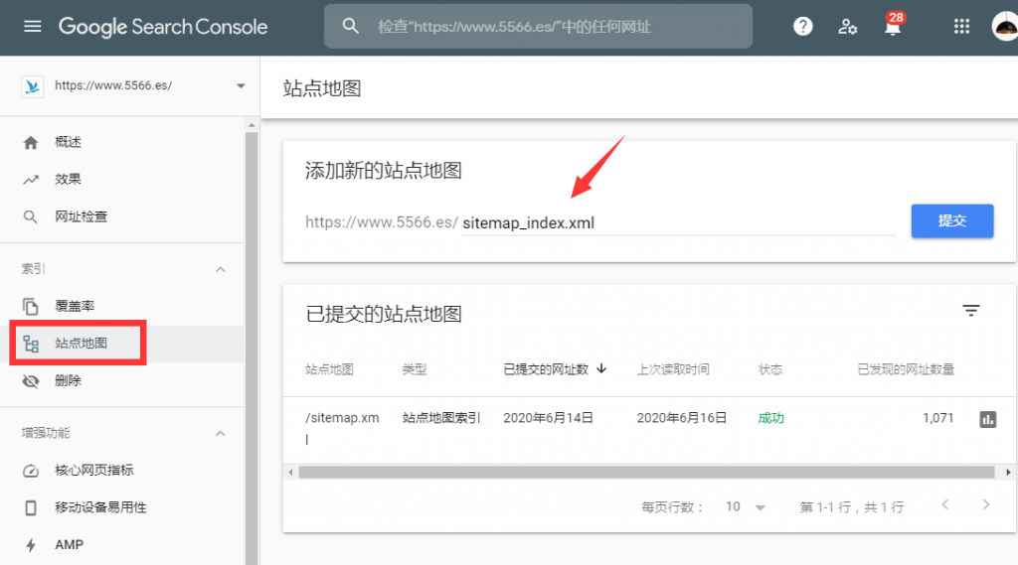Click the table horizontal scrollbar right arrow
Screen dimensions: 1018x565
(1008, 473)
